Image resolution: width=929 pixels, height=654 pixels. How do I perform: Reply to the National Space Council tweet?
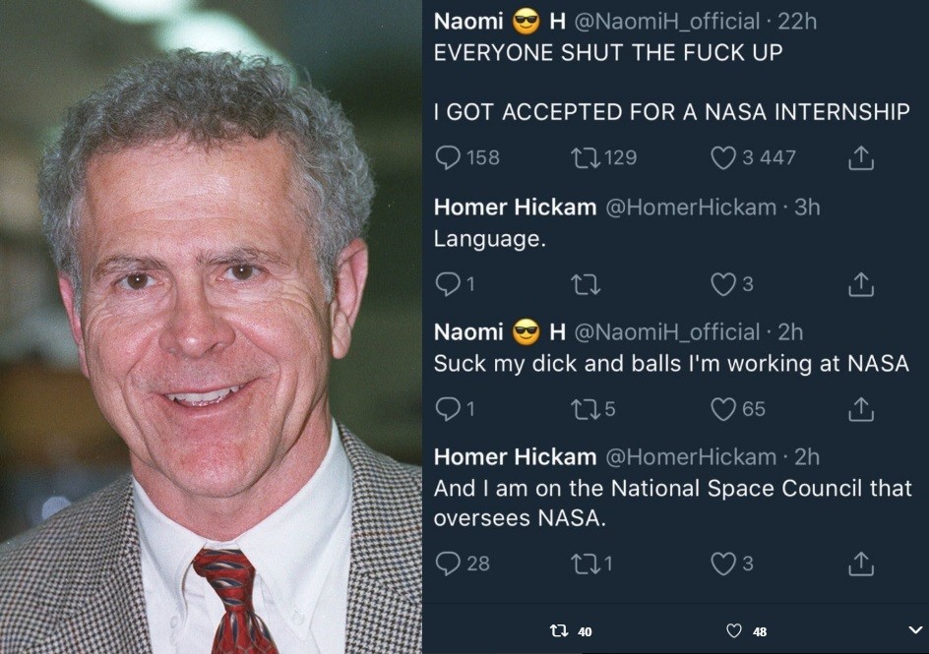point(448,564)
